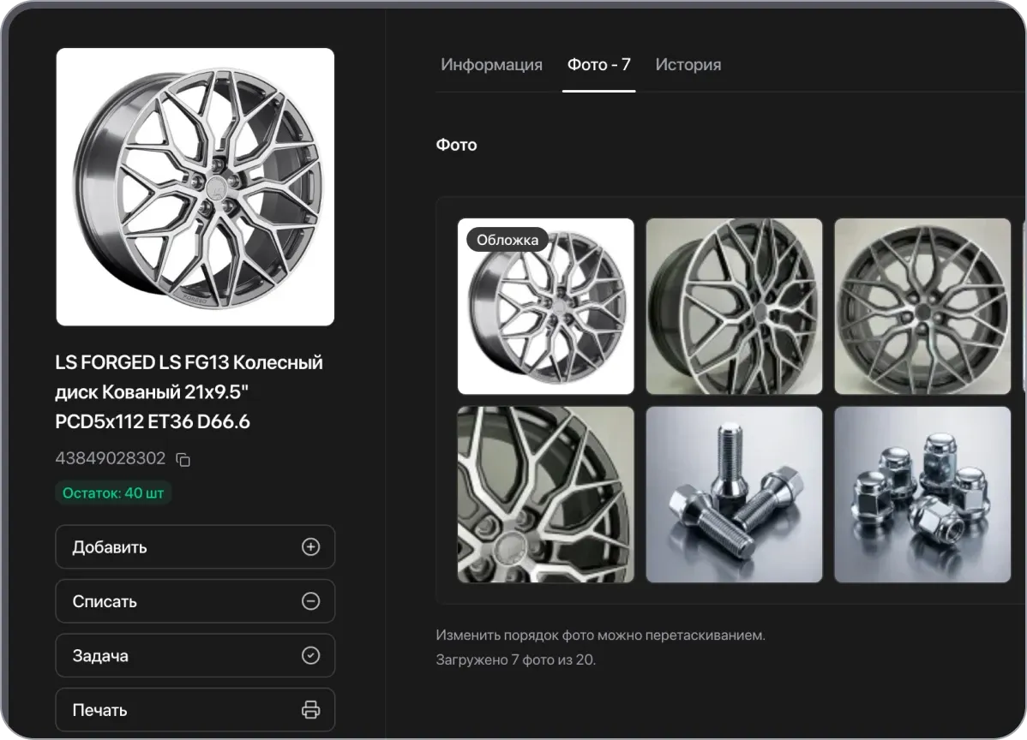Screen dimensions: 1027x740
Task: Click the printer icon on Печать
Action: 310,710
